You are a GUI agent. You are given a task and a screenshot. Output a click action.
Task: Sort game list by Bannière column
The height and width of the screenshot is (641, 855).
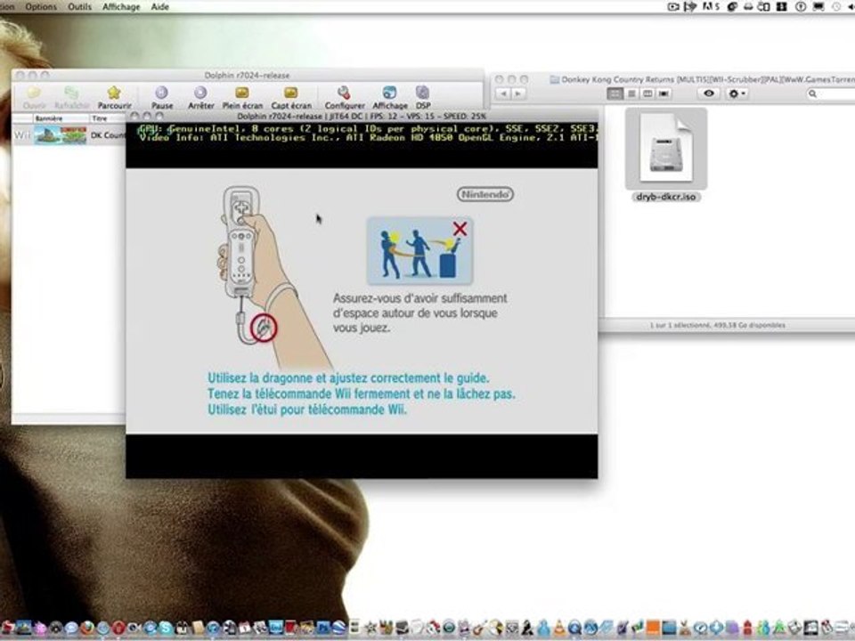tap(61, 118)
